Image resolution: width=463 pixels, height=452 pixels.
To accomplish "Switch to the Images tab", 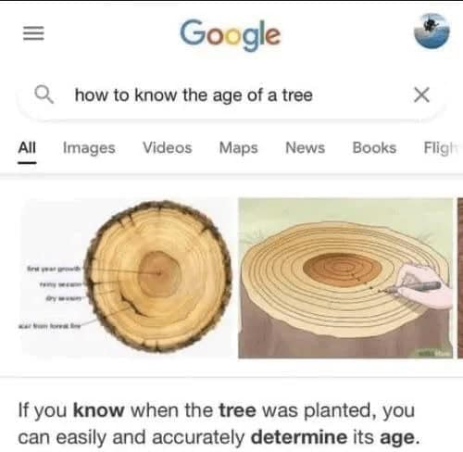I will (89, 148).
